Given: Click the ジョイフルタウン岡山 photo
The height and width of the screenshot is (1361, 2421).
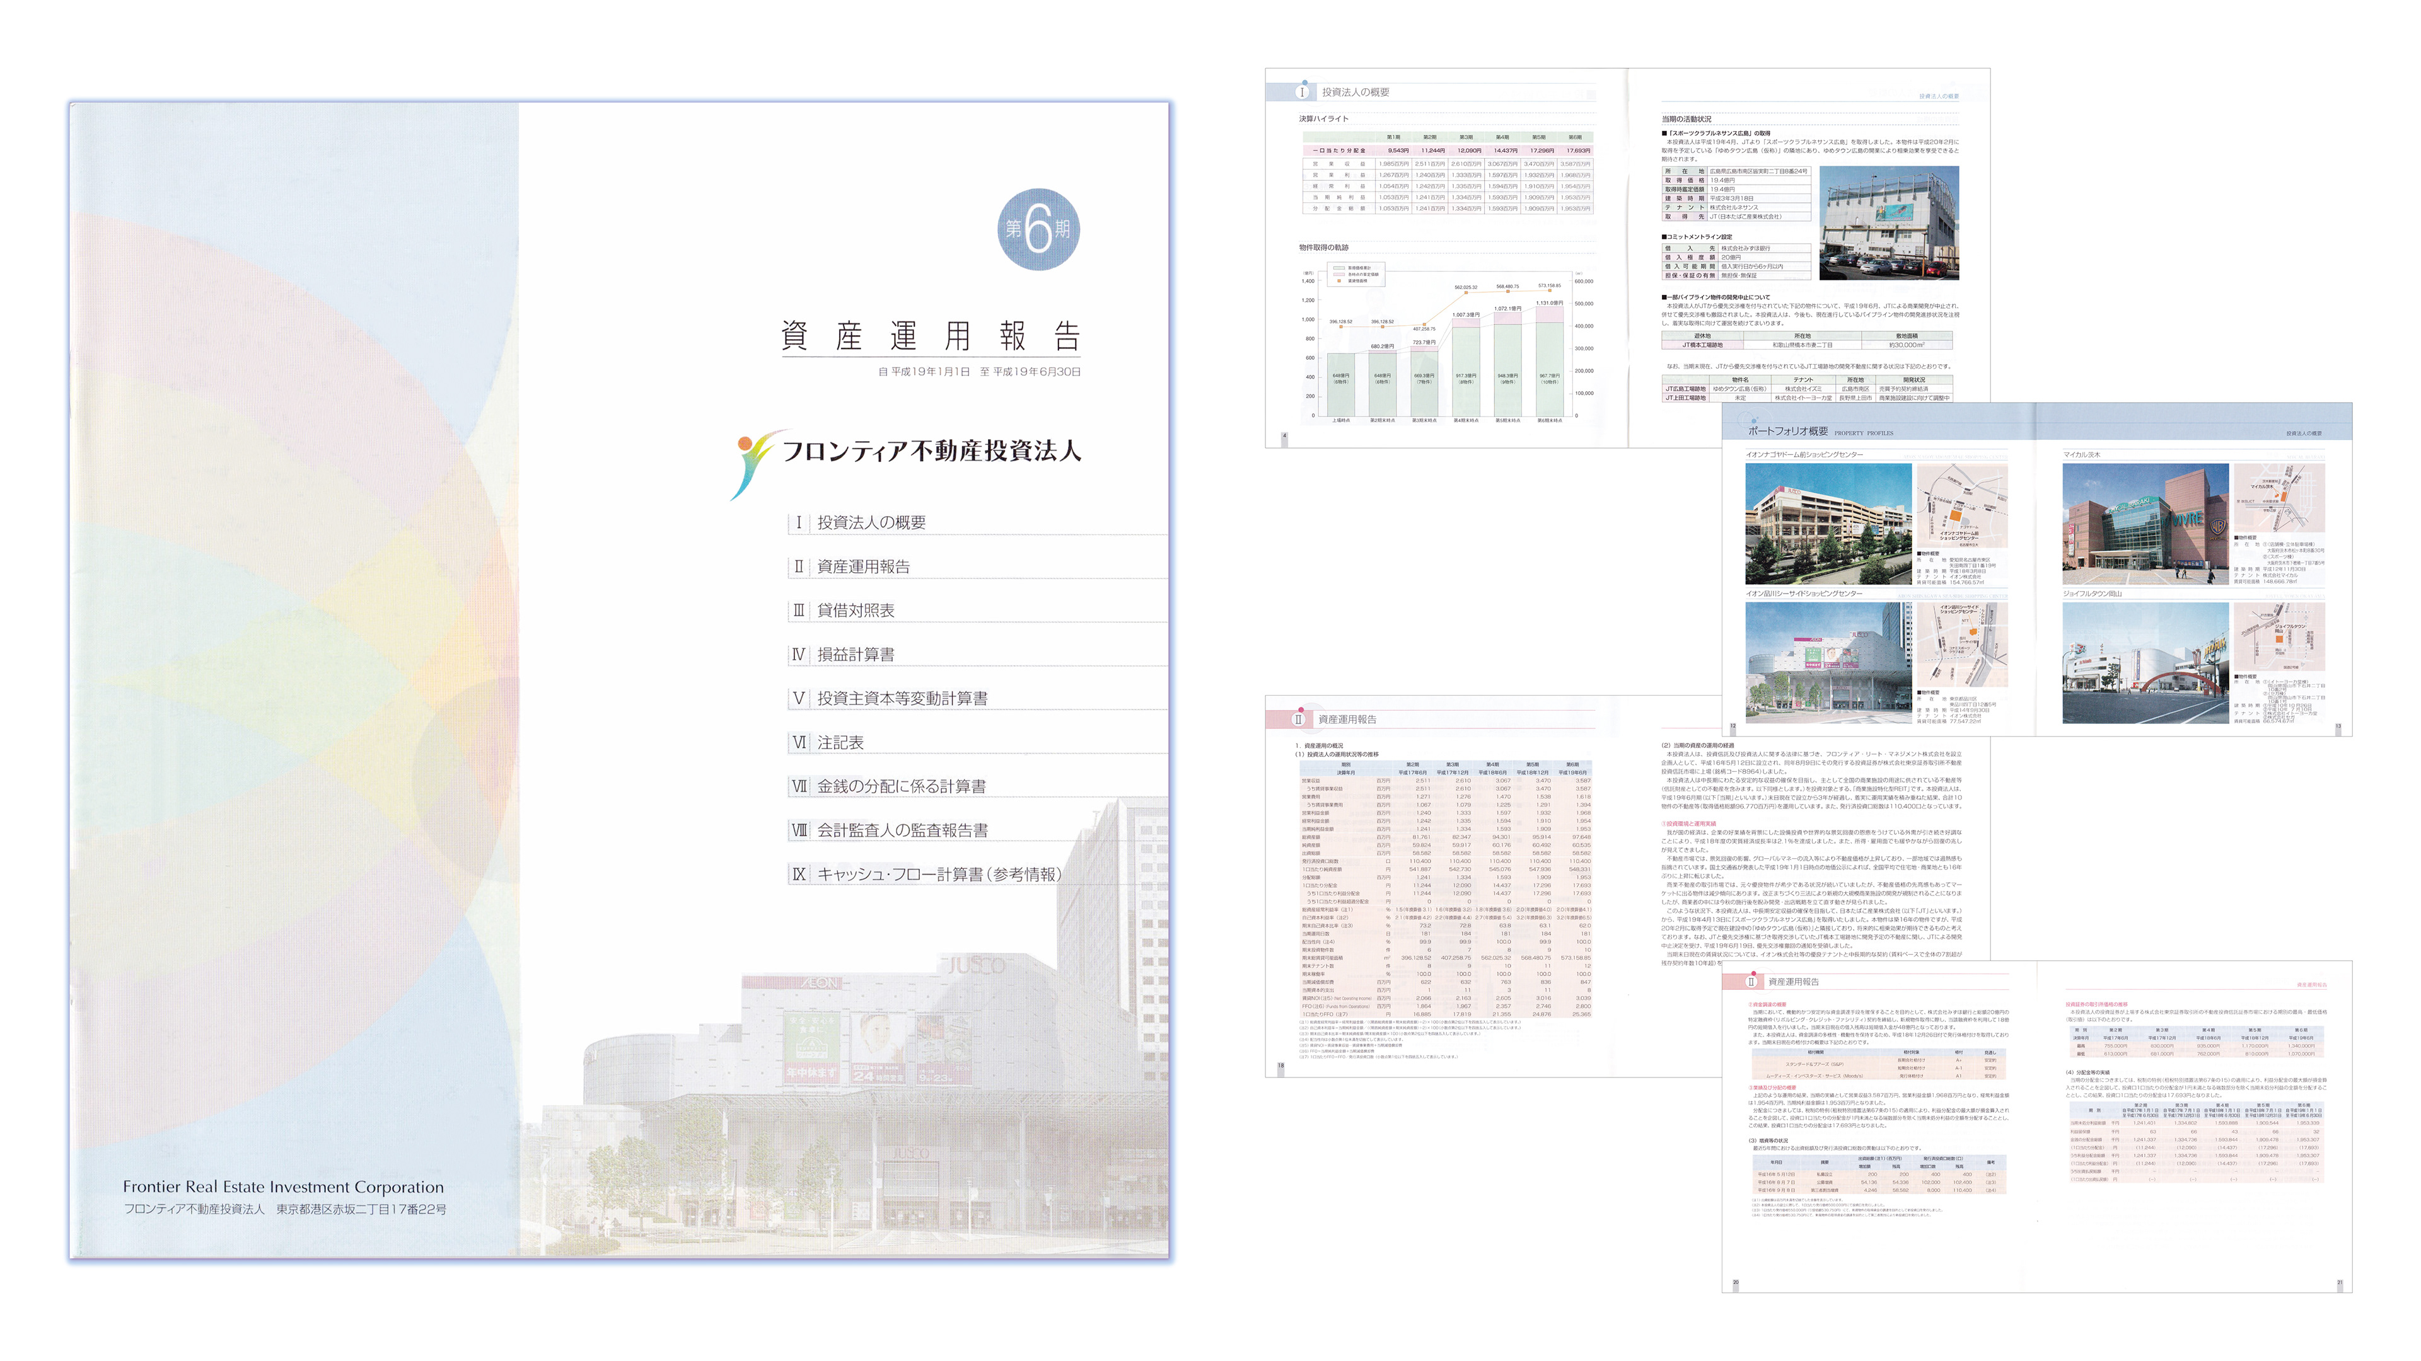Looking at the screenshot, I should [2145, 663].
